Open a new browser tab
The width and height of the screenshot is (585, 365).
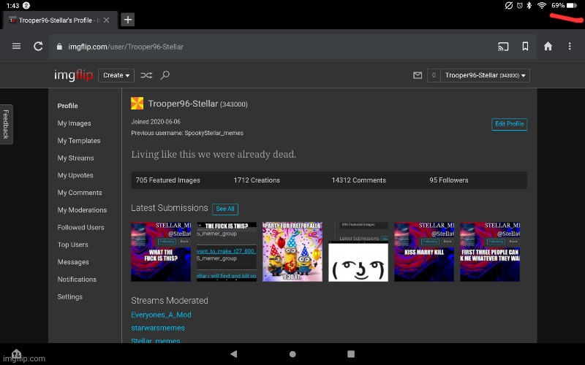[127, 20]
